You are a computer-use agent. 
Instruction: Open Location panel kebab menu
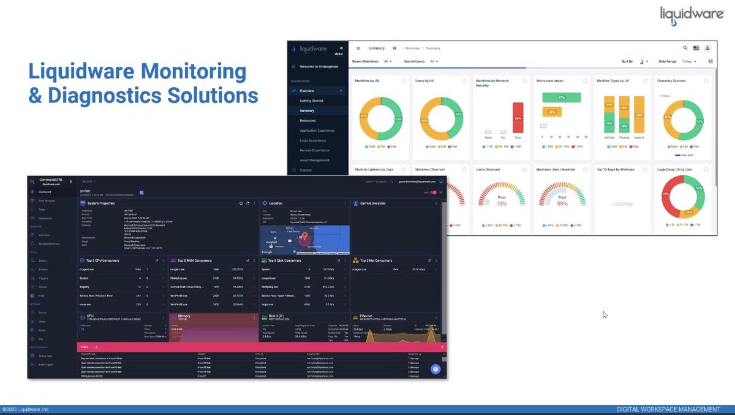(345, 203)
